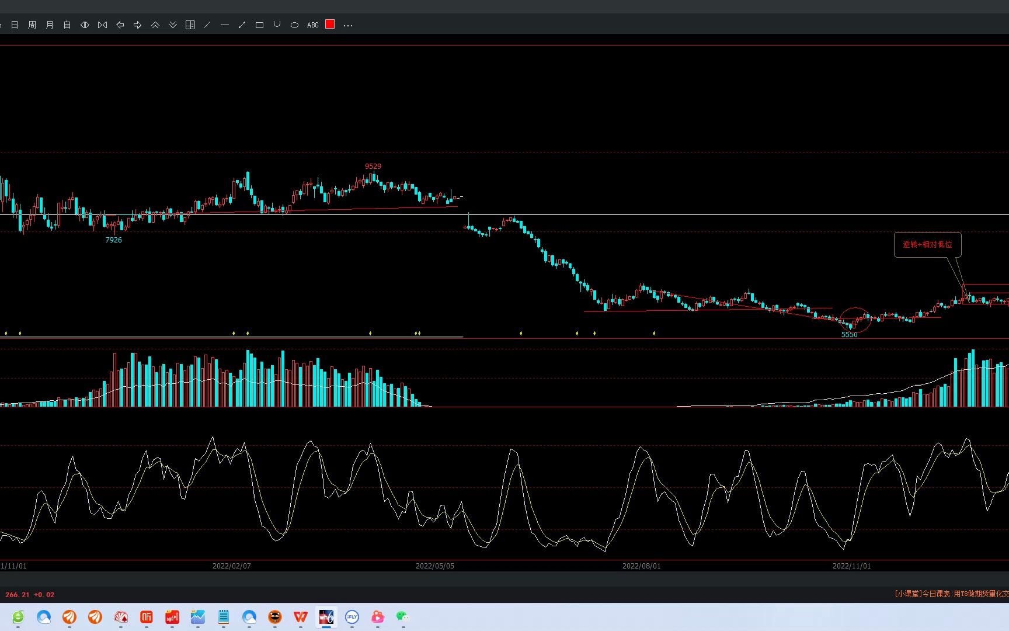Choose the ellipse annotation tool
This screenshot has height=631, width=1009.
tap(295, 25)
